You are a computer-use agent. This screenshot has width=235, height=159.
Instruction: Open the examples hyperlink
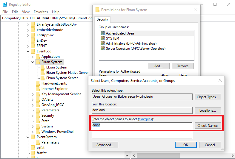(x=145, y=119)
